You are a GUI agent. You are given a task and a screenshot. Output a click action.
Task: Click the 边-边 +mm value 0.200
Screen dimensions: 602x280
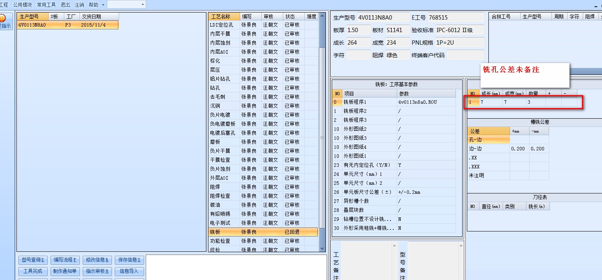coord(519,148)
